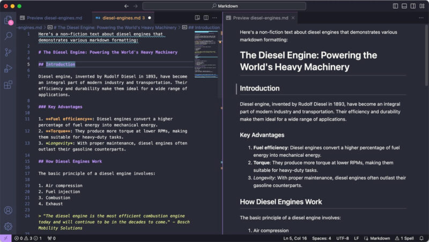Image resolution: width=429 pixels, height=242 pixels.
Task: Click the ### Key Advantages source line
Action: 60,107
